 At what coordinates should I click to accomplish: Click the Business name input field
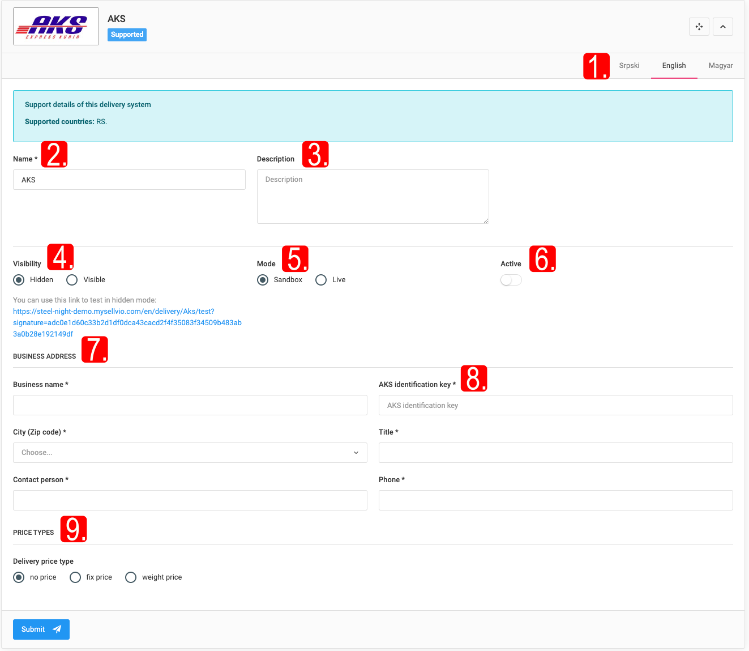click(190, 405)
